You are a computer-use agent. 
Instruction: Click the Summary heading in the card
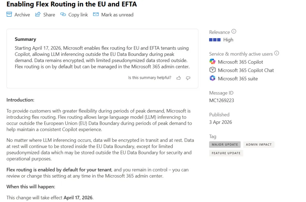pyautogui.click(x=25, y=39)
